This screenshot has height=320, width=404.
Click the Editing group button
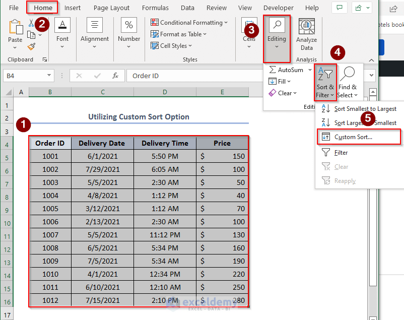277,34
